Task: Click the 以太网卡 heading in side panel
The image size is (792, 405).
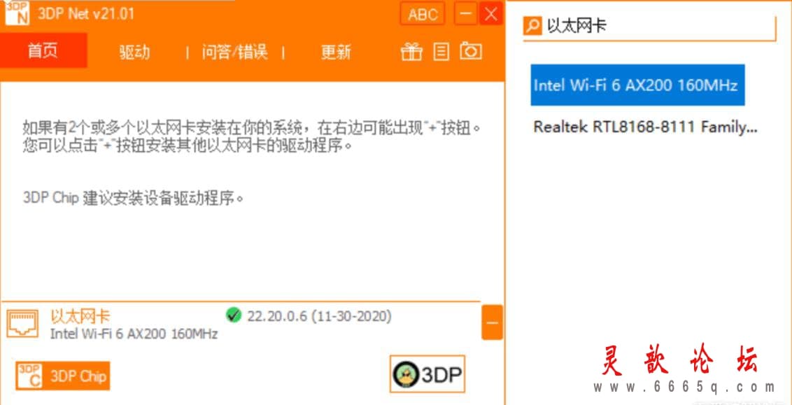Action: pos(577,26)
